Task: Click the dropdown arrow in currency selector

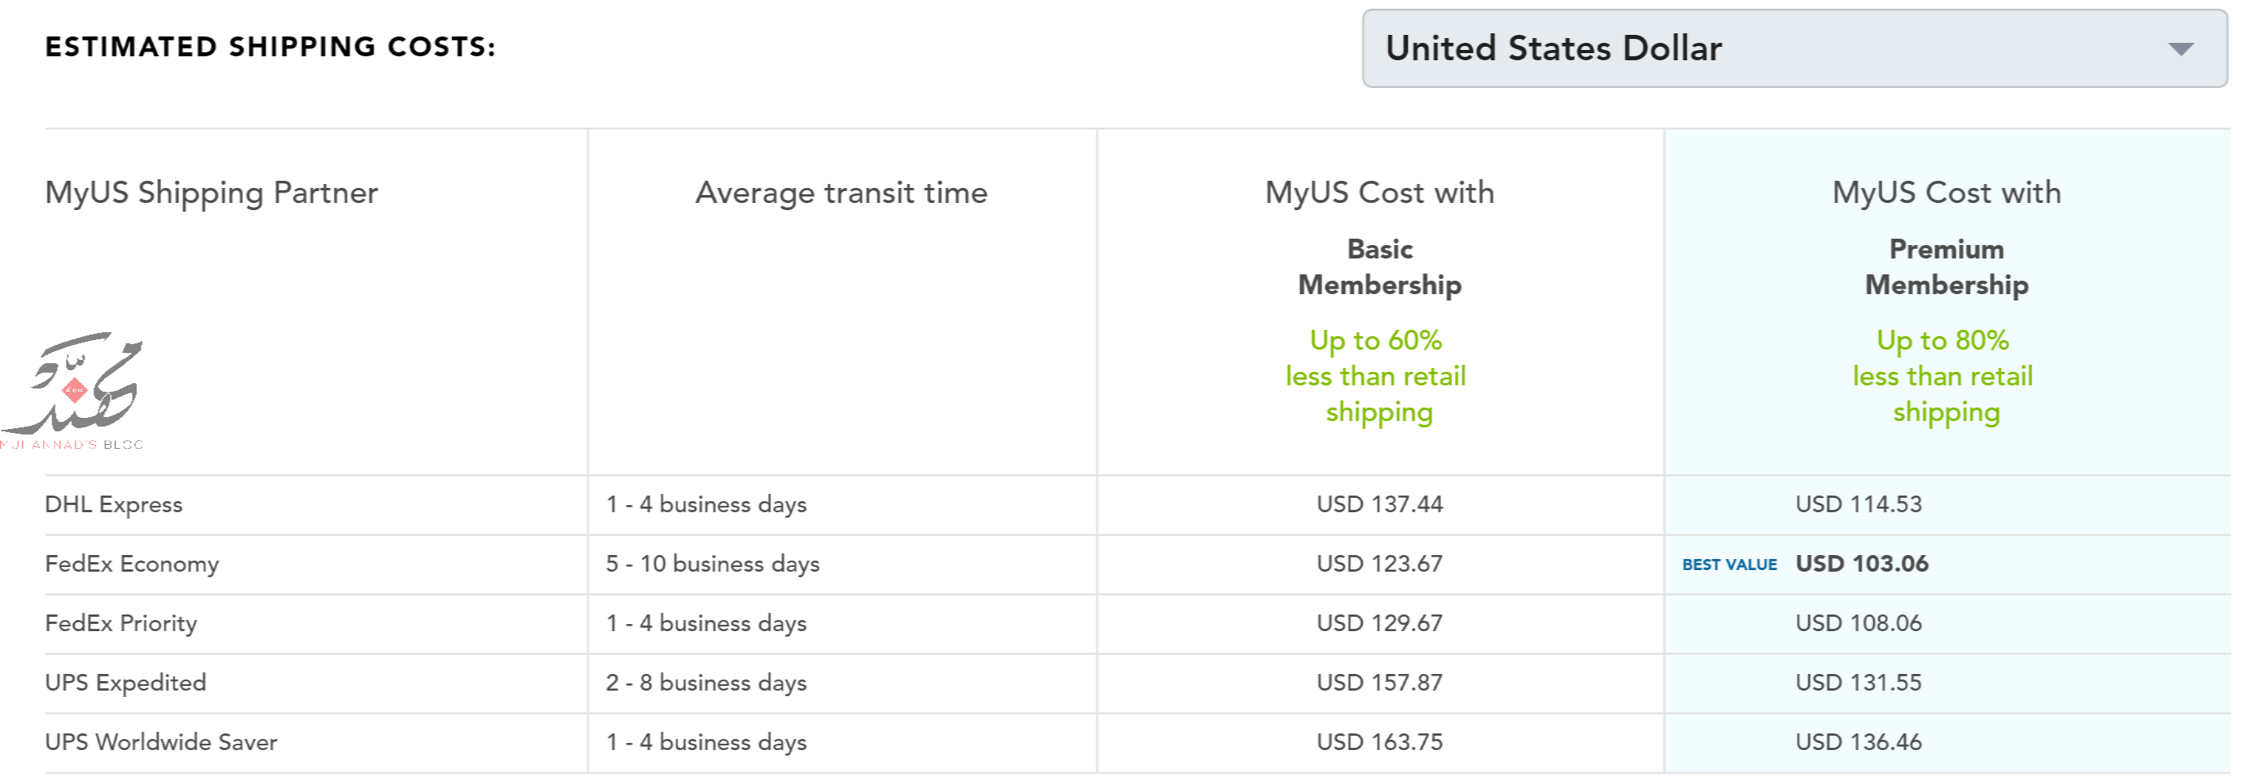Action: 2181,49
